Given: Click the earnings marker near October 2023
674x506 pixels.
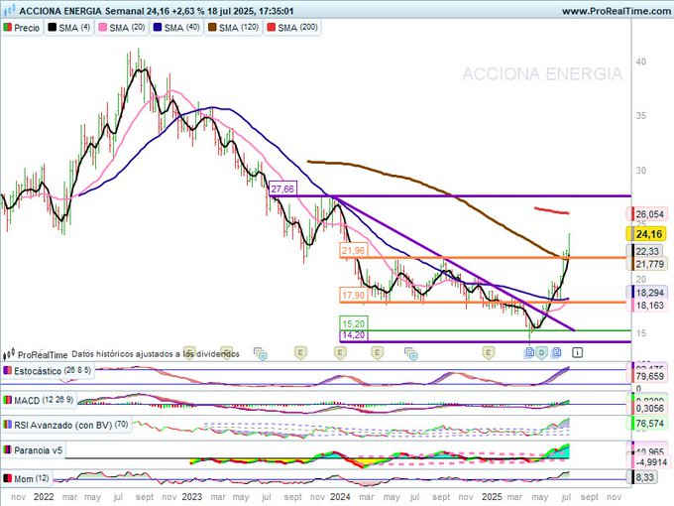Looking at the screenshot, I should [300, 353].
